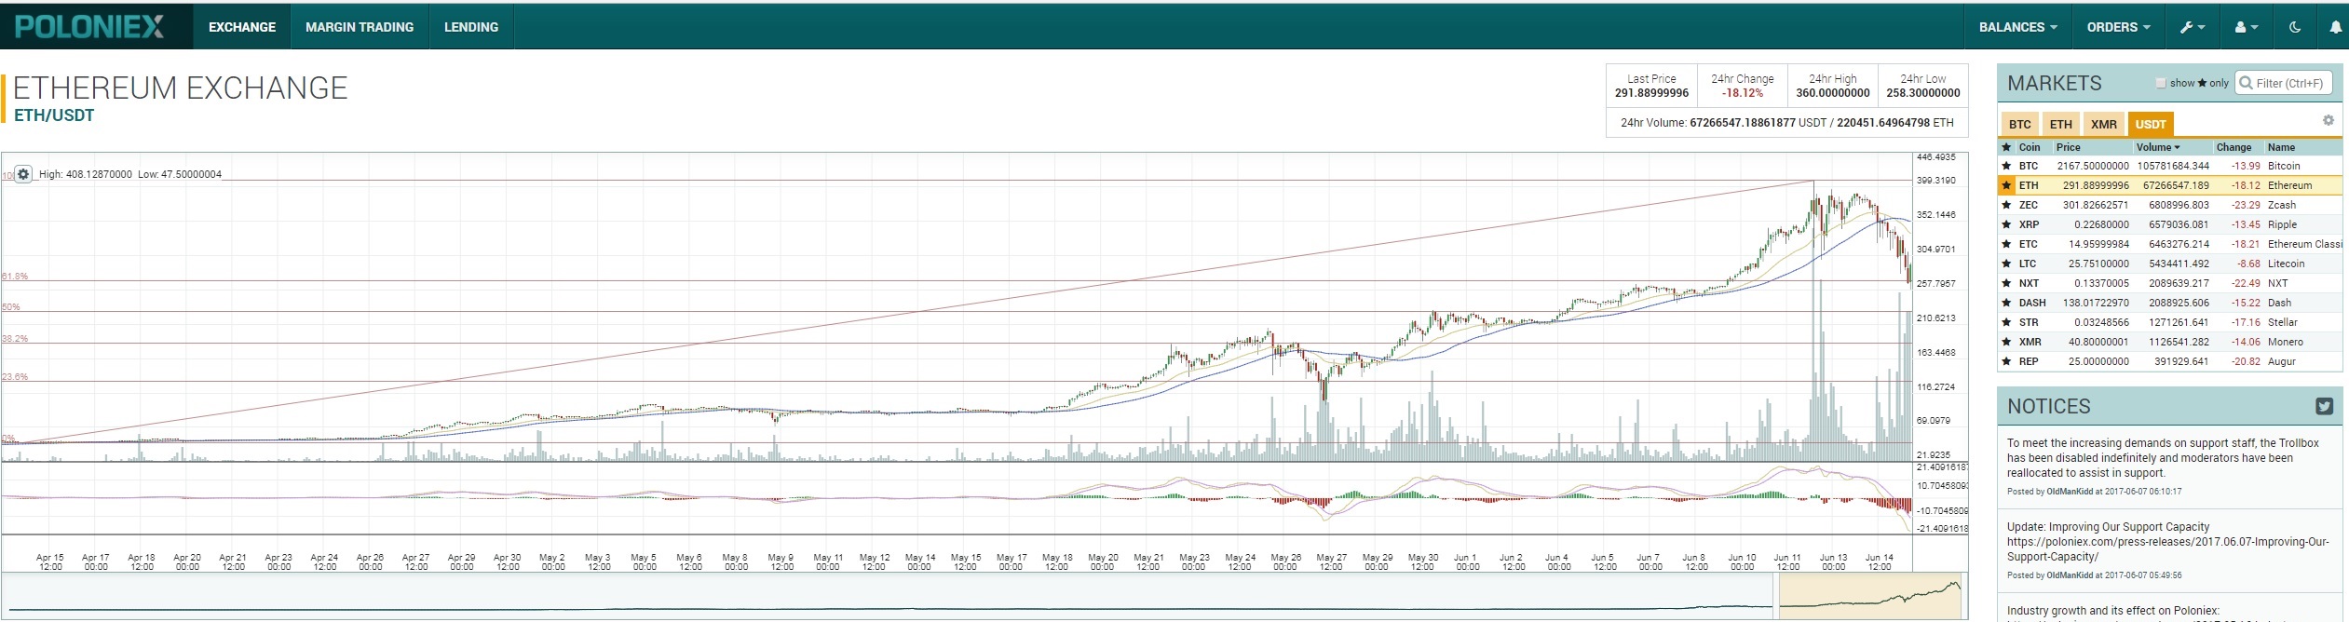Viewport: 2349px width, 622px height.
Task: Select the Litecoin market row
Action: pos(2170,264)
